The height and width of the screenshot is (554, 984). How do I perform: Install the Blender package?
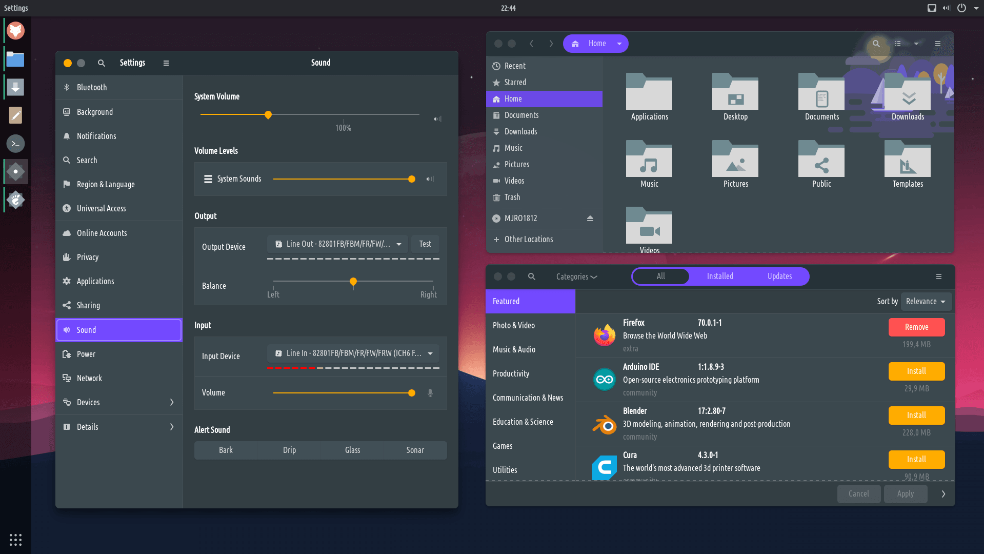[x=916, y=415]
